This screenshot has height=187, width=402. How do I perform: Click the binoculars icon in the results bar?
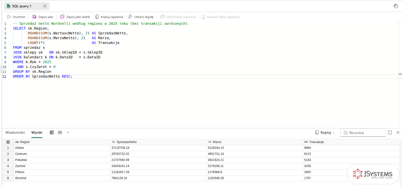(60, 132)
